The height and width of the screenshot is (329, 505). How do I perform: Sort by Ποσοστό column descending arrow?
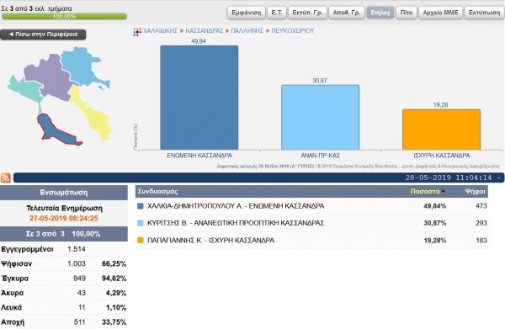point(444,192)
